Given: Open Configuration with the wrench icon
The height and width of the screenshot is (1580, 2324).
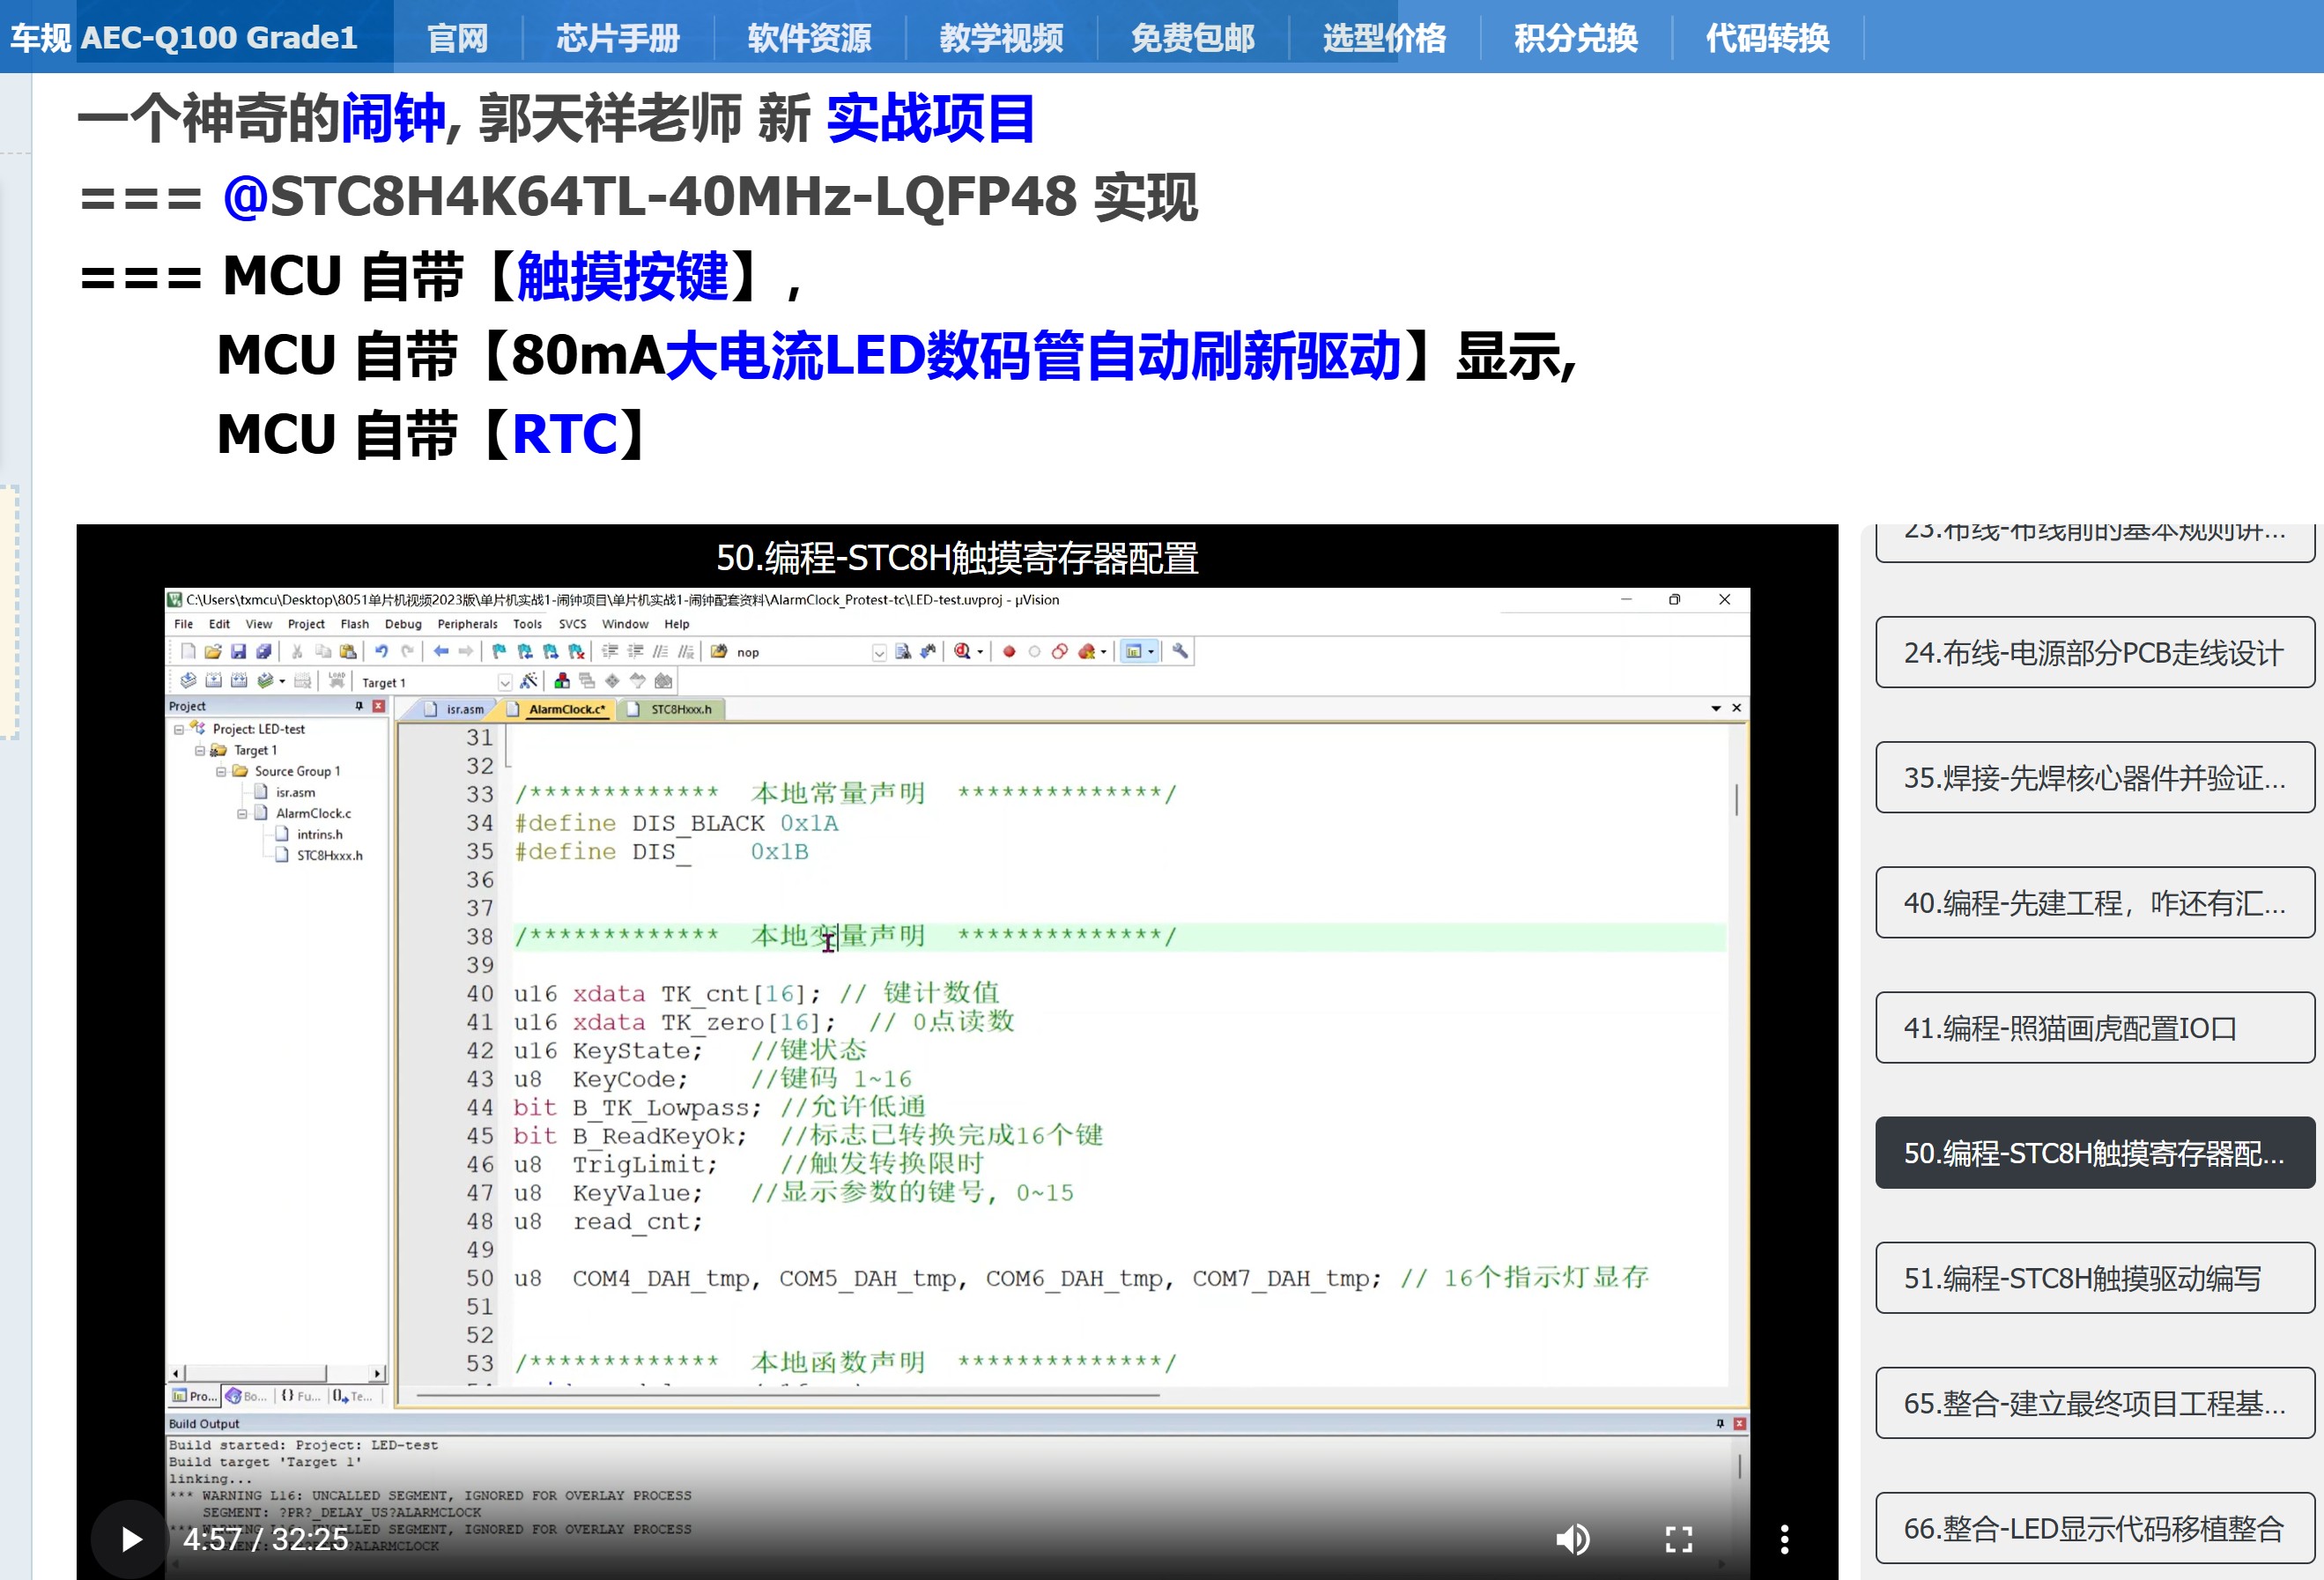Looking at the screenshot, I should pos(1180,652).
